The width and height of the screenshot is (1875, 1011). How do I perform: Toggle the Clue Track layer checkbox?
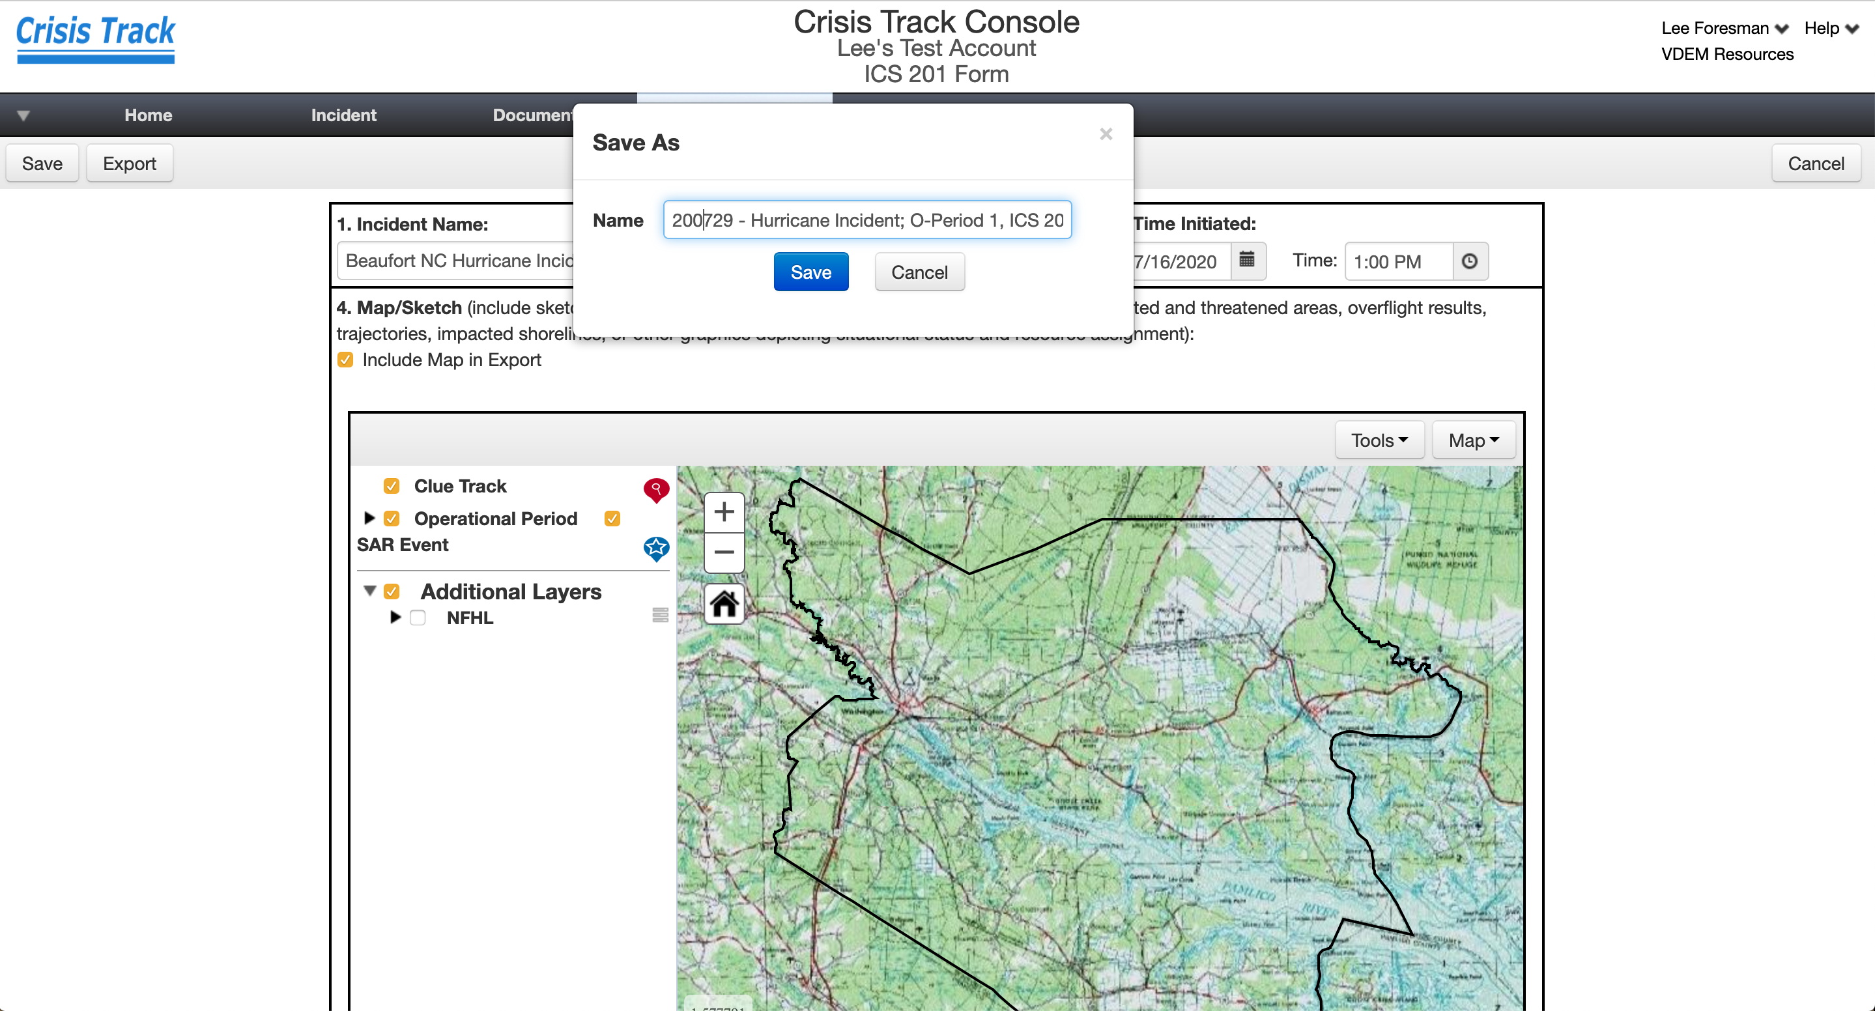point(392,485)
